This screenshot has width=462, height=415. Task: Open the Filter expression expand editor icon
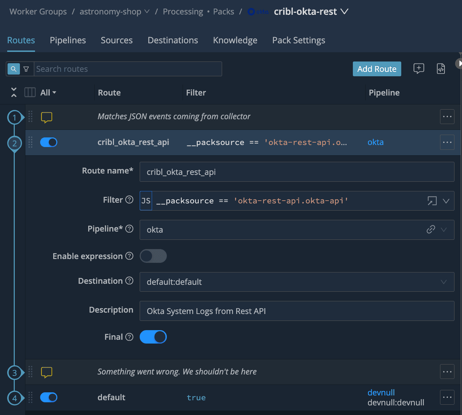(432, 201)
